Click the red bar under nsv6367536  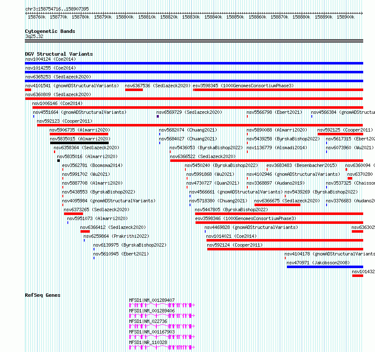(x=134, y=90)
